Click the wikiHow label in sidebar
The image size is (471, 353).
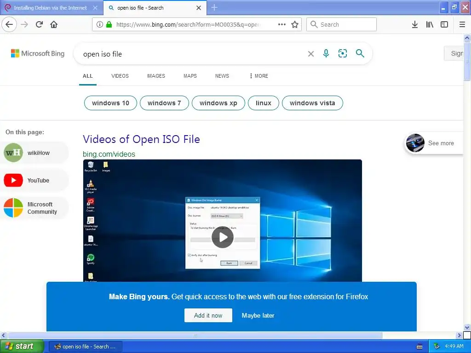(x=39, y=153)
